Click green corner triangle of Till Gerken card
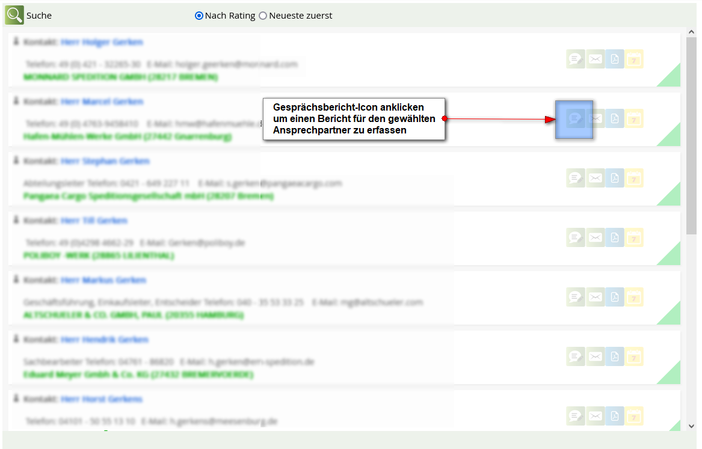This screenshot has height=449, width=702. [672, 258]
